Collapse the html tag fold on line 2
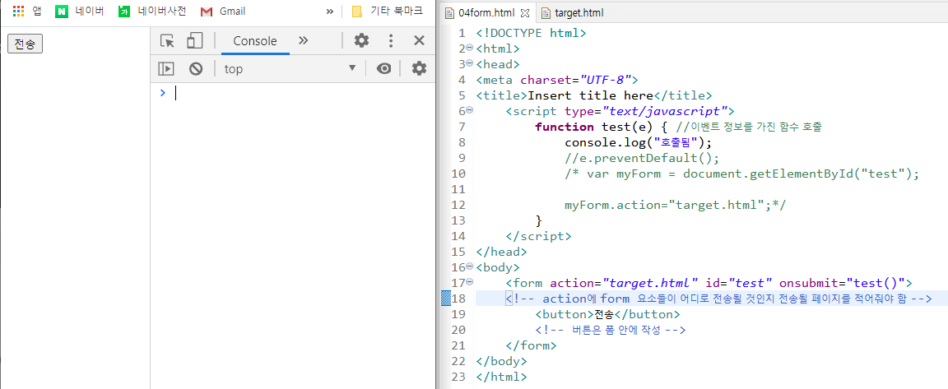Image resolution: width=948 pixels, height=389 pixels. (470, 48)
